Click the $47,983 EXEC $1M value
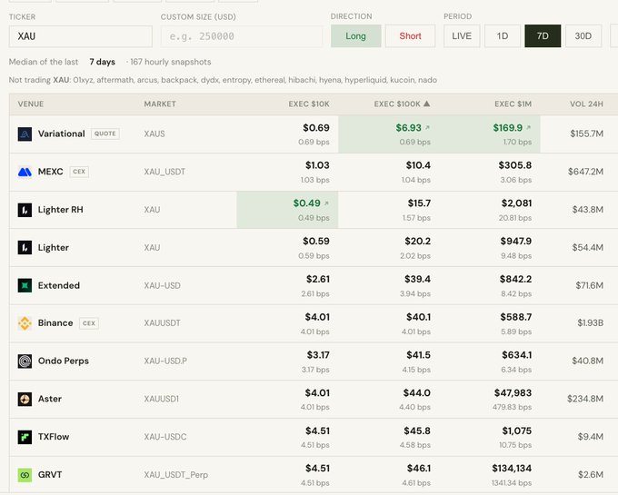The width and height of the screenshot is (618, 495). 513,393
